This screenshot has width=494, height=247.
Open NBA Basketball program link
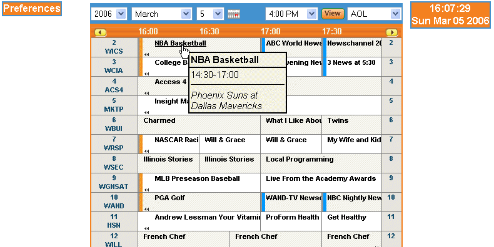180,44
